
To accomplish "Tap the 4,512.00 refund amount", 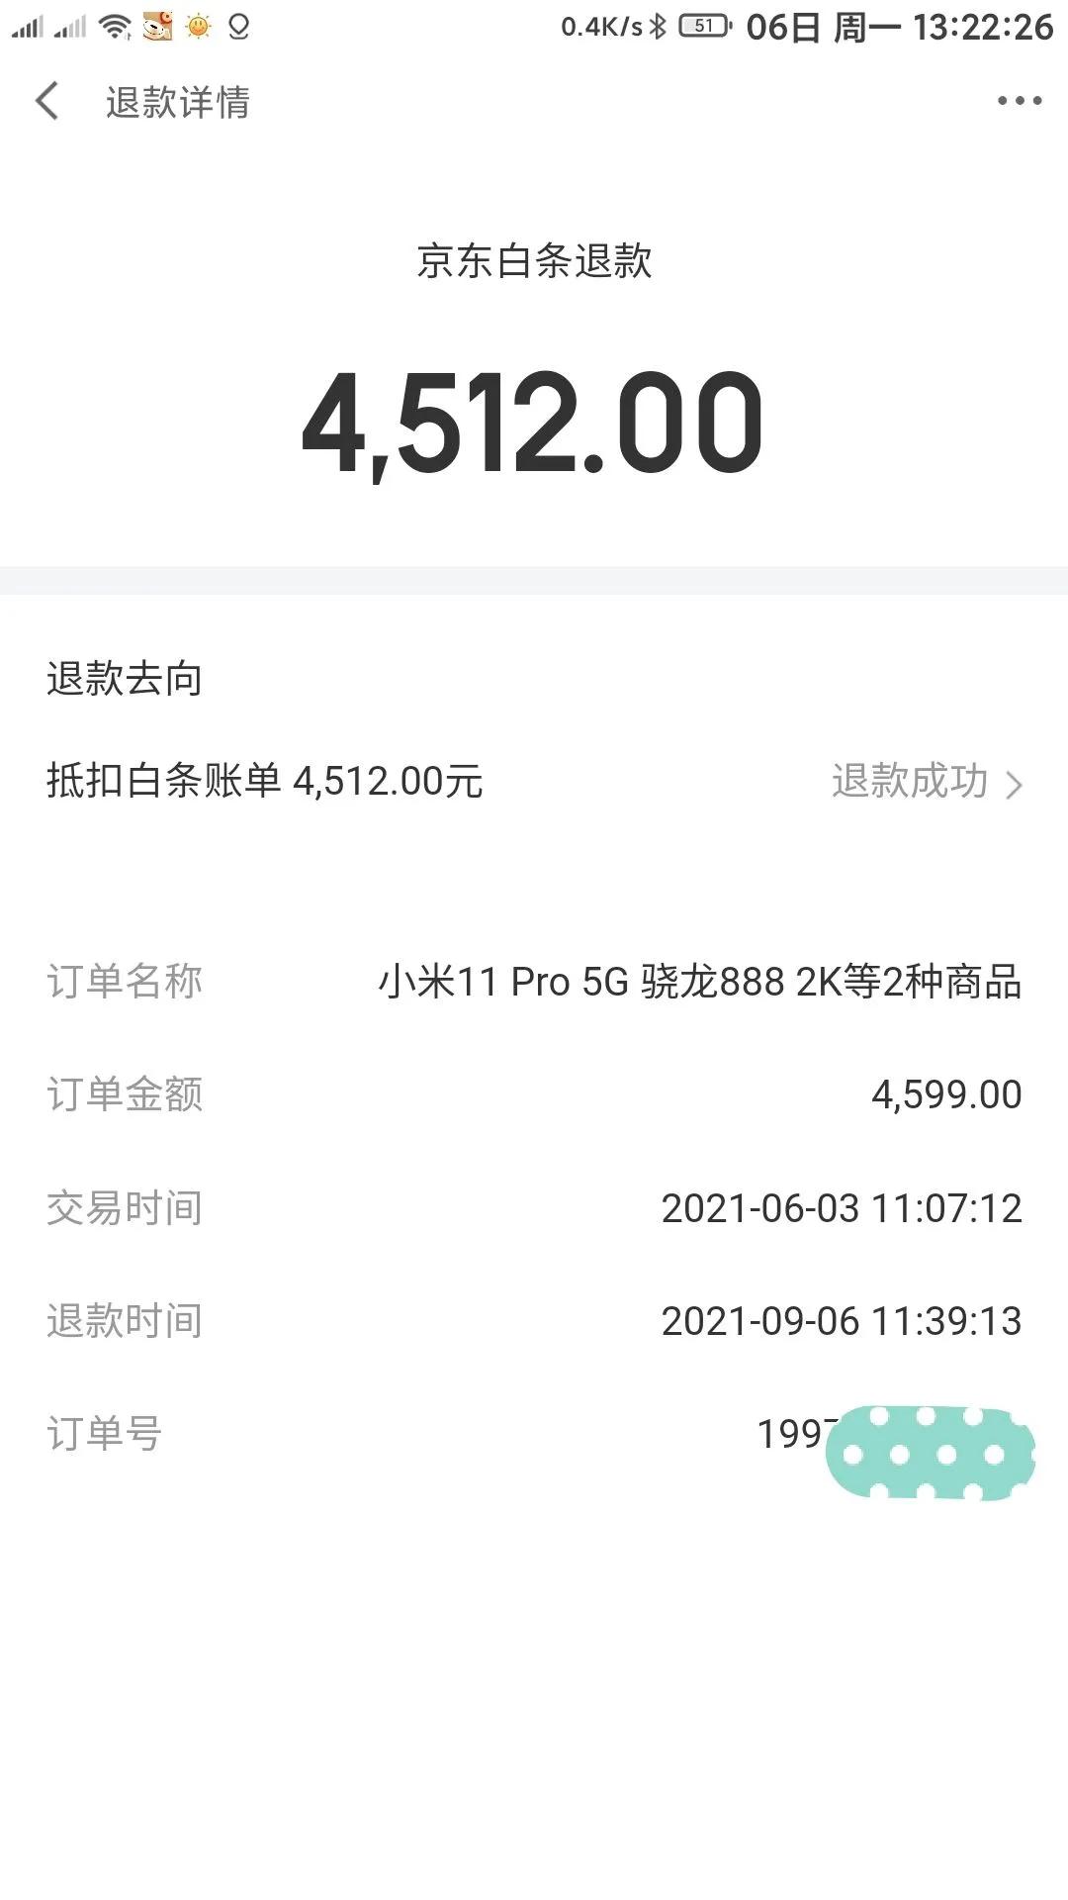I will point(532,424).
